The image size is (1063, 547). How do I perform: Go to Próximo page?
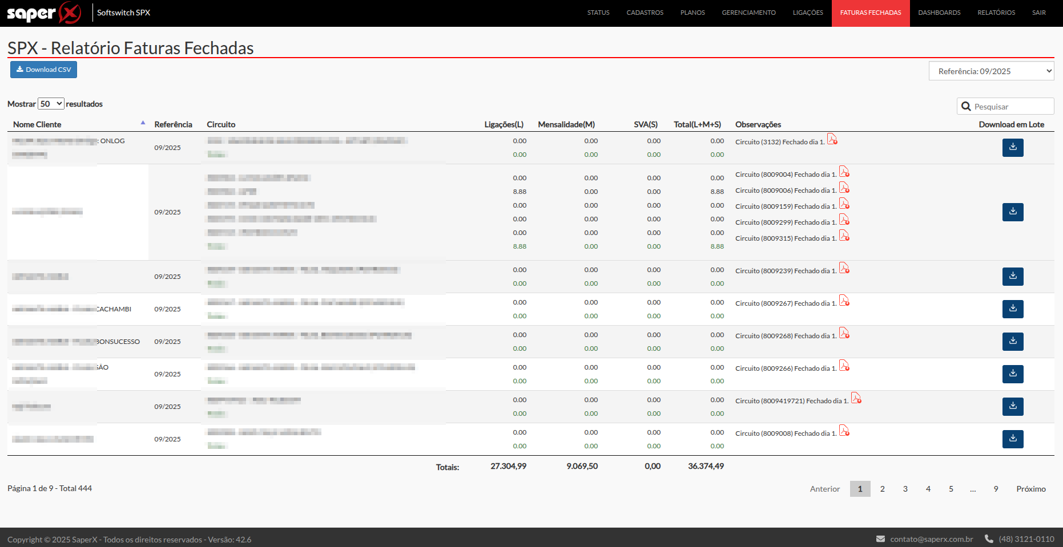(x=1031, y=489)
